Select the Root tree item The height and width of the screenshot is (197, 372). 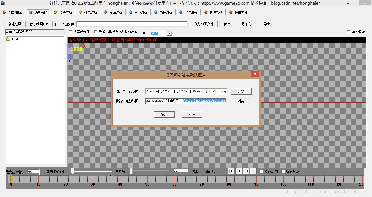point(15,39)
